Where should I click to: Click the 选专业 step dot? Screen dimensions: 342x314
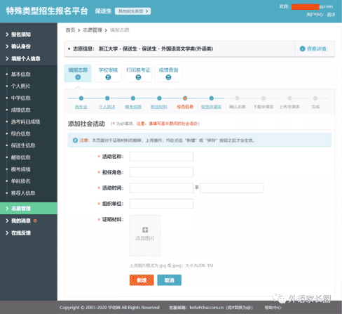pos(81,98)
